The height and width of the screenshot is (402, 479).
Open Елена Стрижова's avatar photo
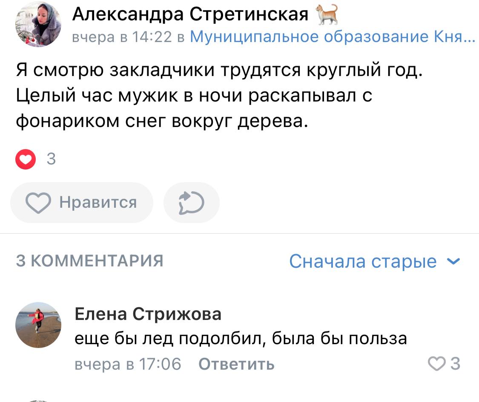(x=38, y=325)
